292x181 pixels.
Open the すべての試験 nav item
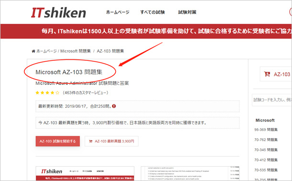click(153, 12)
